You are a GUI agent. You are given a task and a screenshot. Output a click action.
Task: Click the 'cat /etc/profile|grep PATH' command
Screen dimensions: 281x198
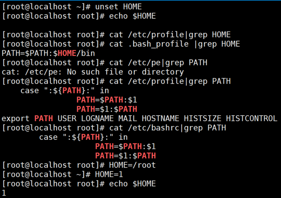(170, 81)
